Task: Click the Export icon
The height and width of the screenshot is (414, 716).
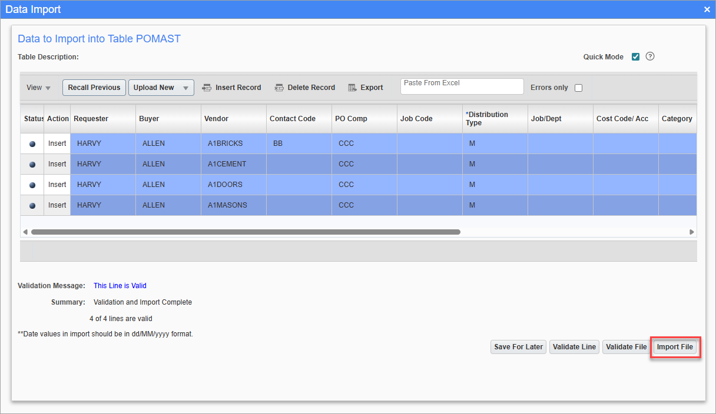Action: (352, 87)
